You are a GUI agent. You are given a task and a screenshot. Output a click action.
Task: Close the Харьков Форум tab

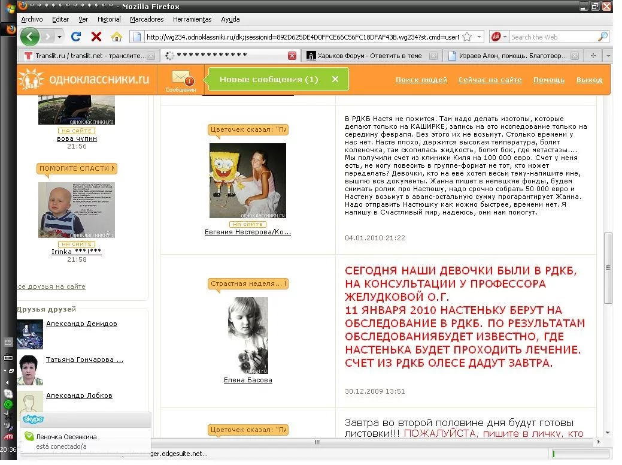433,56
